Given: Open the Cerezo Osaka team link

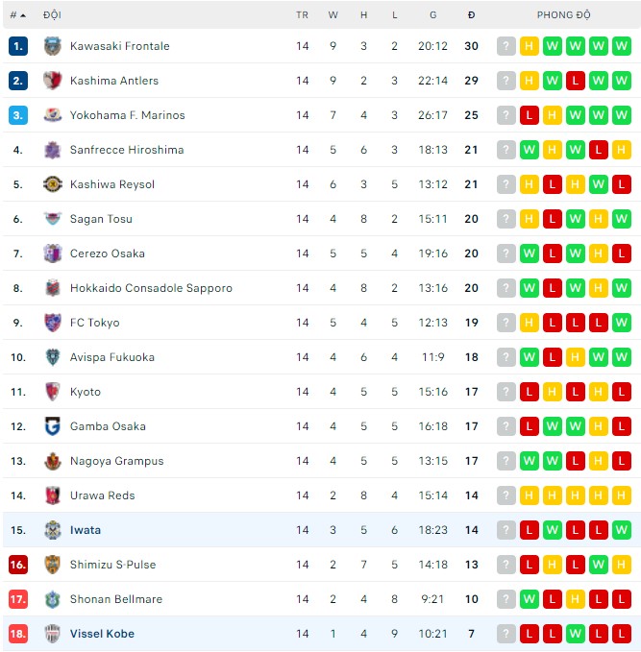Looking at the screenshot, I should 108,254.
